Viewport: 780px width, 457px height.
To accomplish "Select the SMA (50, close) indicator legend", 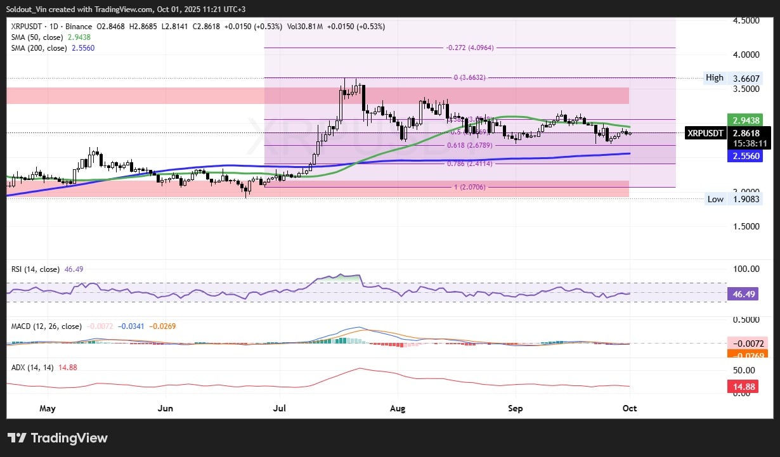I will [49, 37].
